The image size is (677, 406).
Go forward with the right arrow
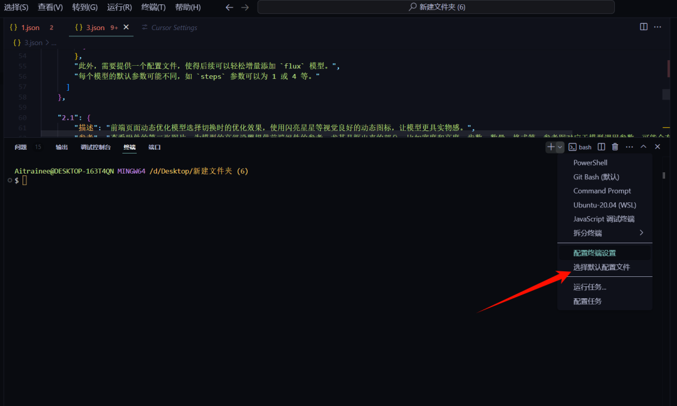click(245, 8)
